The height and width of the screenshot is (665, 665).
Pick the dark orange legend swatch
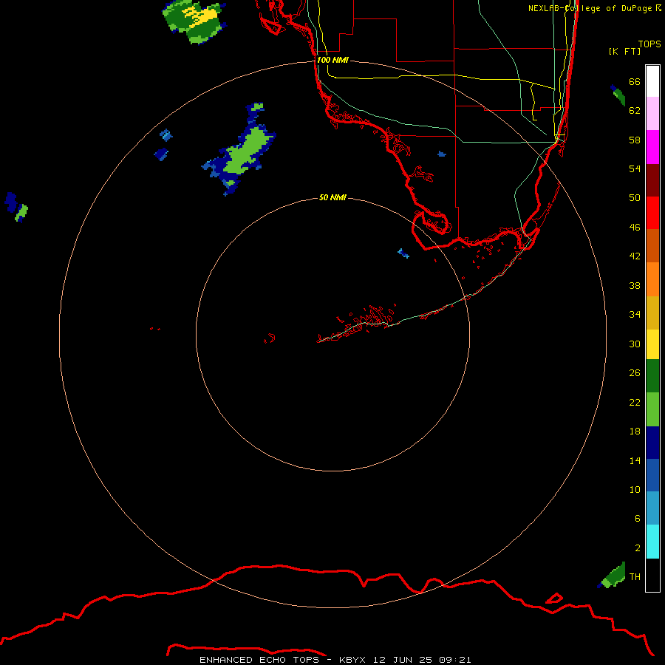tap(652, 246)
